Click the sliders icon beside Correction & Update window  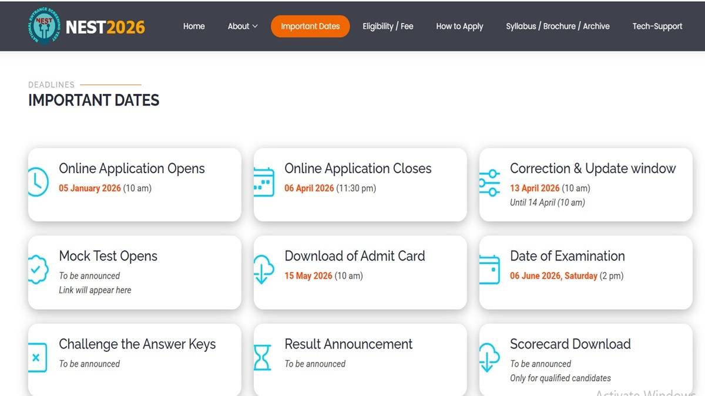(x=489, y=182)
